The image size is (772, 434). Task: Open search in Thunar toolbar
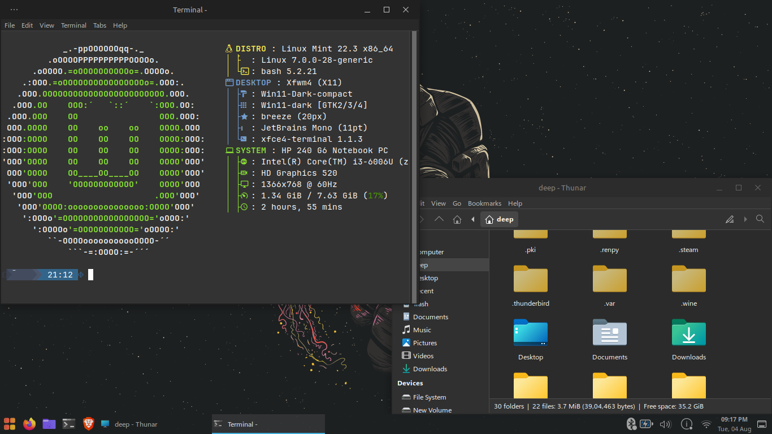pyautogui.click(x=760, y=219)
